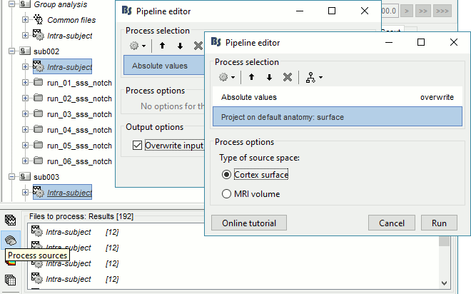Expand the run_01_sss_notch folder
This screenshot has height=294, width=471.
pos(26,83)
